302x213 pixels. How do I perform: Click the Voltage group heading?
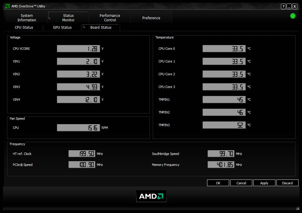(x=15, y=37)
